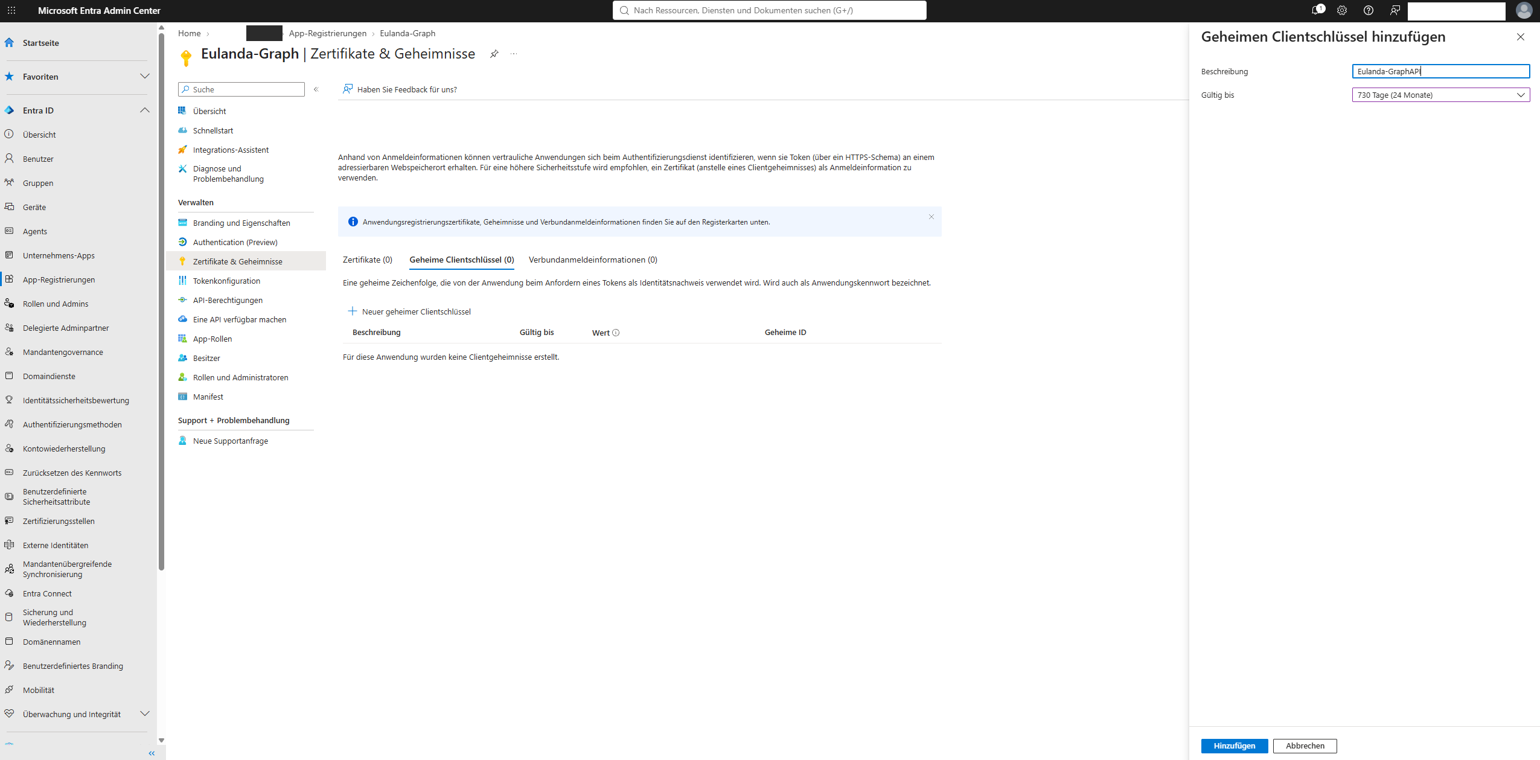Open the more options ellipsis next to title
1540x760 pixels.
point(514,54)
